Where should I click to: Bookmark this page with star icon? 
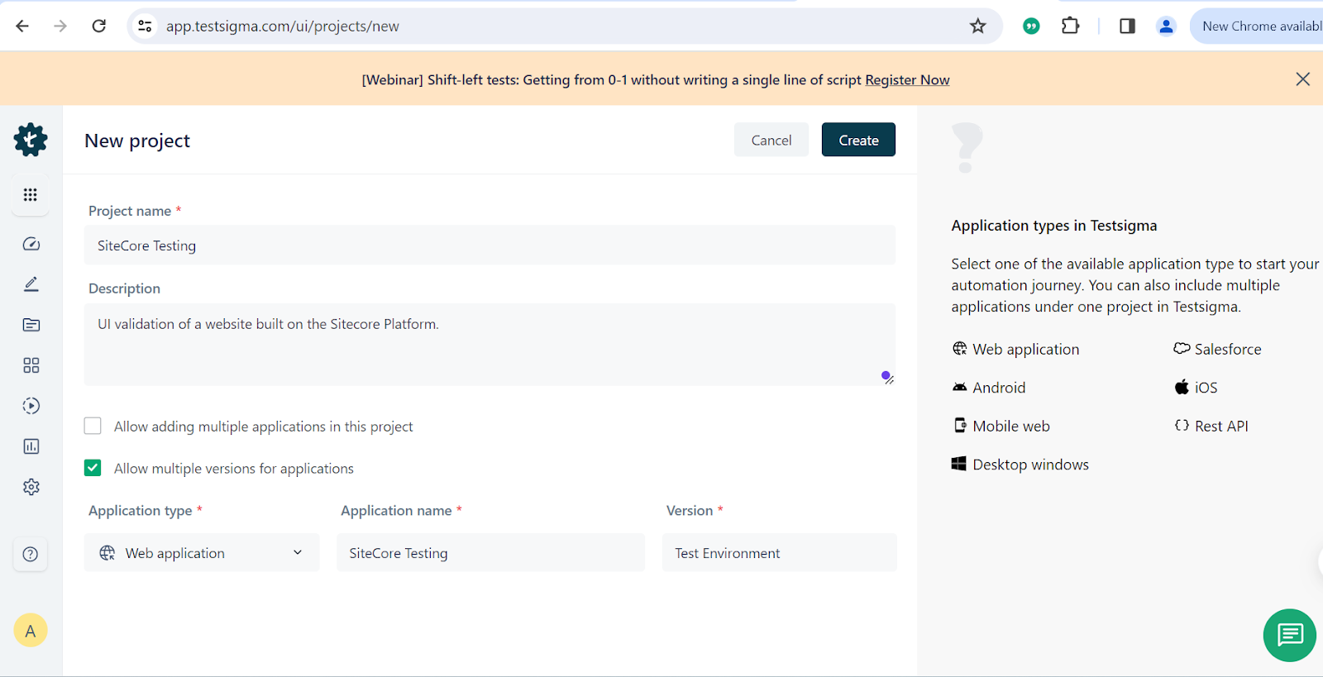click(978, 26)
